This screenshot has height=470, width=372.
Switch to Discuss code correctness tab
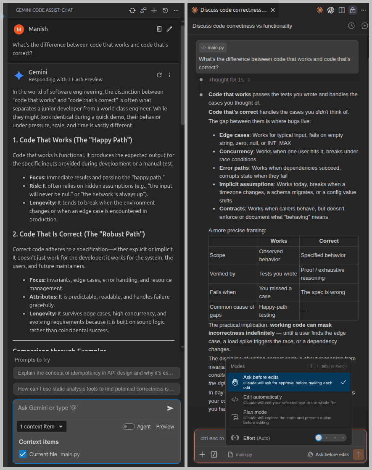233,10
